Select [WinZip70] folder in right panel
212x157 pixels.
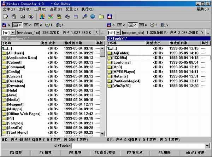click(159, 86)
